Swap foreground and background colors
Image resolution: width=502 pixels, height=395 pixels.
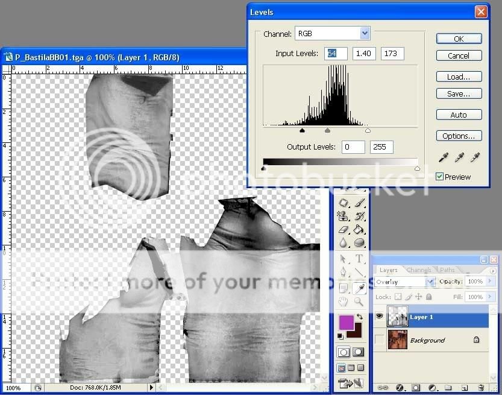point(360,317)
